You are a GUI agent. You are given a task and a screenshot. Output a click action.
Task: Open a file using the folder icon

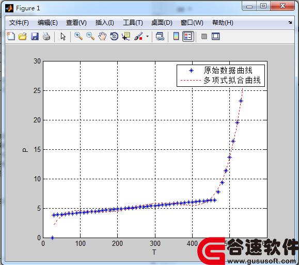tap(23, 36)
